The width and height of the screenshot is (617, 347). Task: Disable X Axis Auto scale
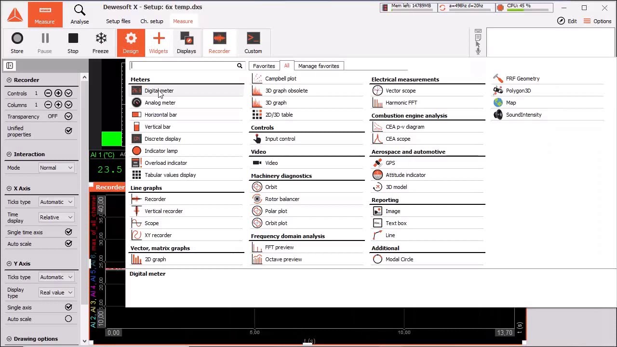click(68, 243)
